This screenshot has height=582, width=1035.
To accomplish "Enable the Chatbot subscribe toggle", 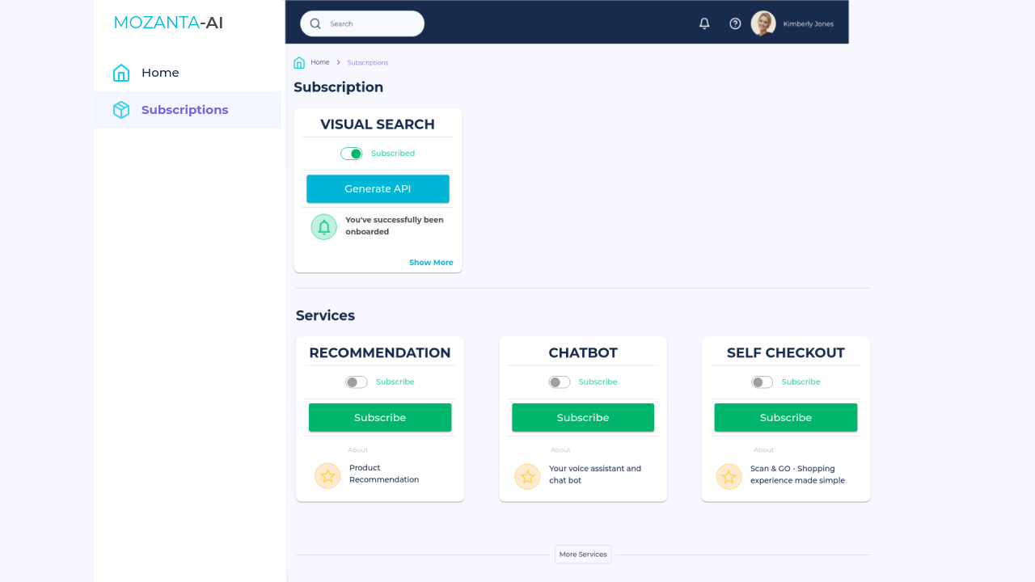I will tap(560, 382).
